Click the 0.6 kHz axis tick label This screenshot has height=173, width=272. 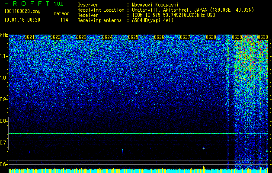(x=3, y=164)
